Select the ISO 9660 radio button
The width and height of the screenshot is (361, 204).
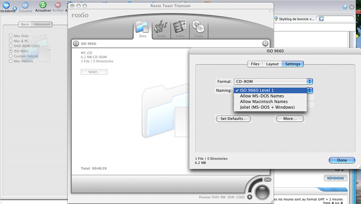tap(10, 51)
